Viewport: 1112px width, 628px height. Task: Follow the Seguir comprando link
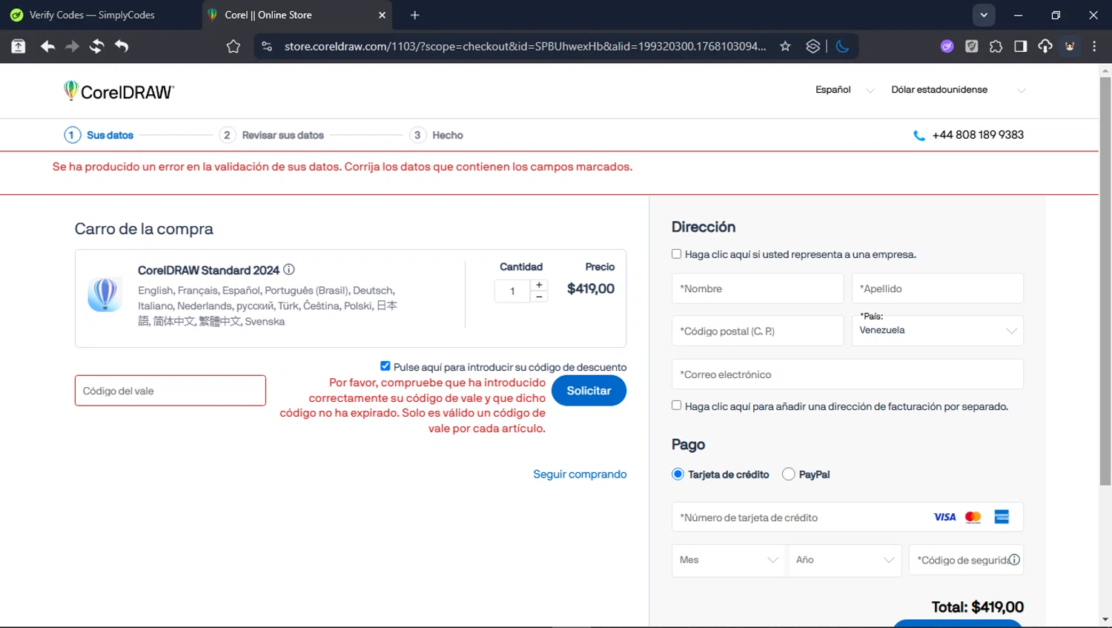coord(580,475)
